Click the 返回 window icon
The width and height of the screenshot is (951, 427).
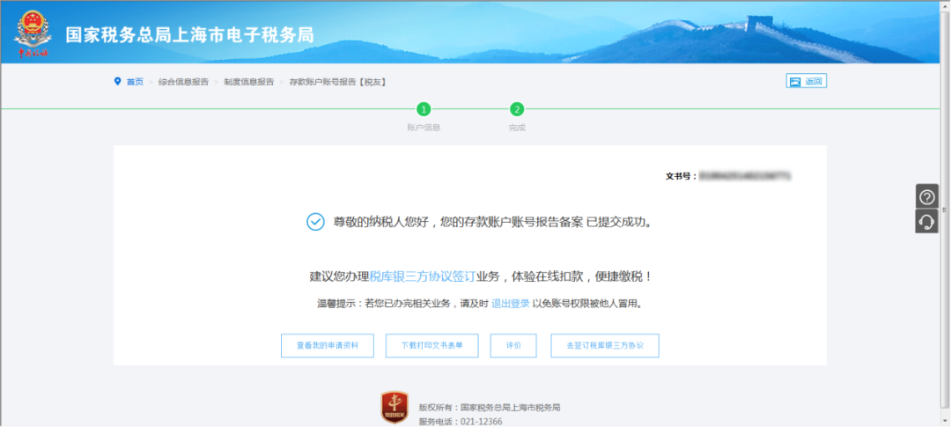point(794,82)
